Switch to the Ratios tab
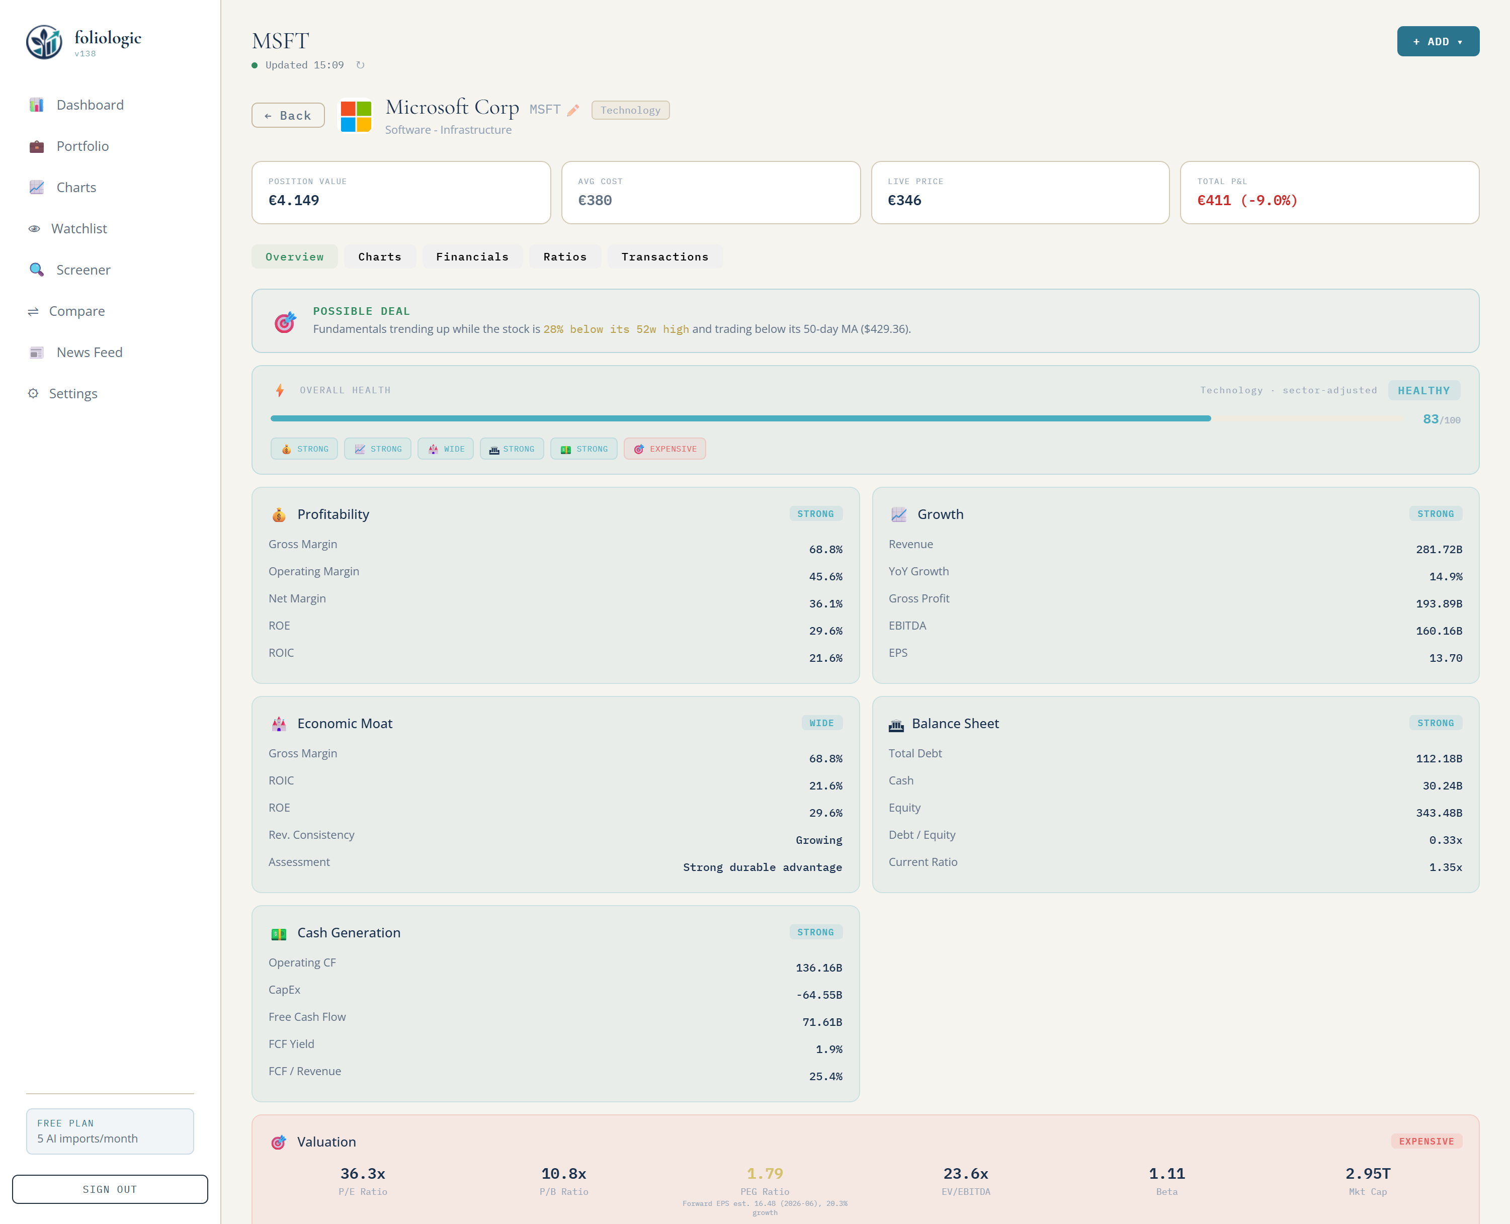Screen dimensions: 1510x1224 tap(564, 256)
